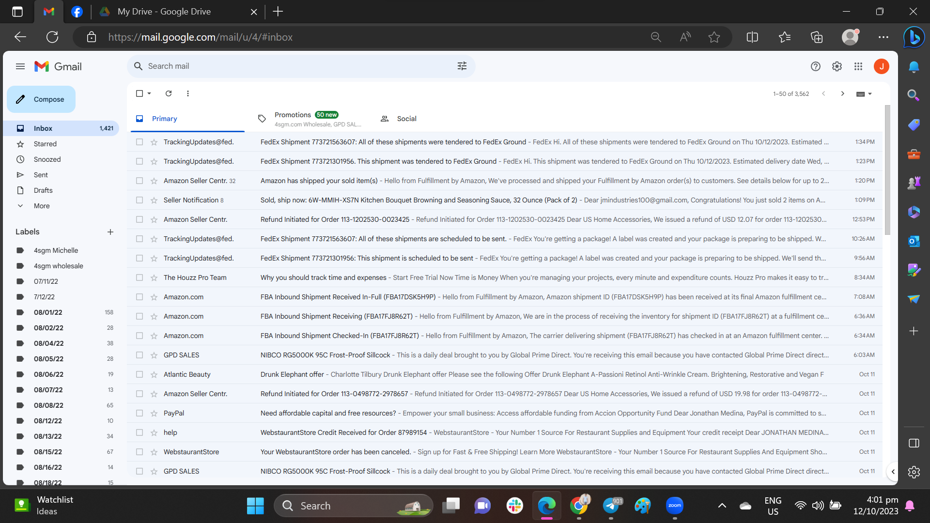Open Gmail main menu hamburger icon
Screen dimensions: 930x523
tap(20, 66)
